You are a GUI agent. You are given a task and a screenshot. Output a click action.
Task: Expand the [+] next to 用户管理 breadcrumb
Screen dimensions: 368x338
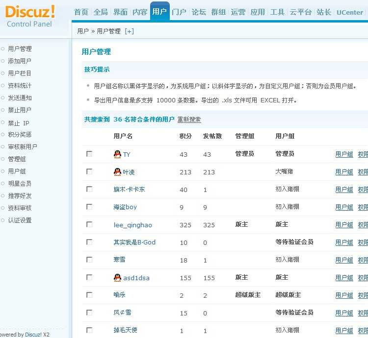(x=130, y=31)
